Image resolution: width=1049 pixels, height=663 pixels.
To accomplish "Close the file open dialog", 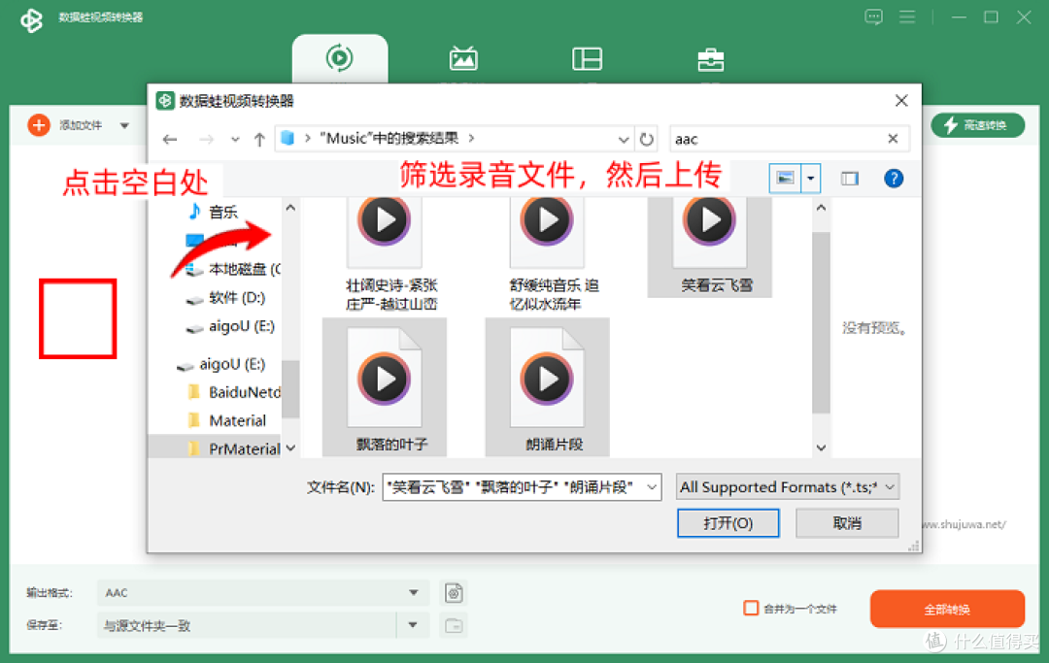I will tap(901, 101).
